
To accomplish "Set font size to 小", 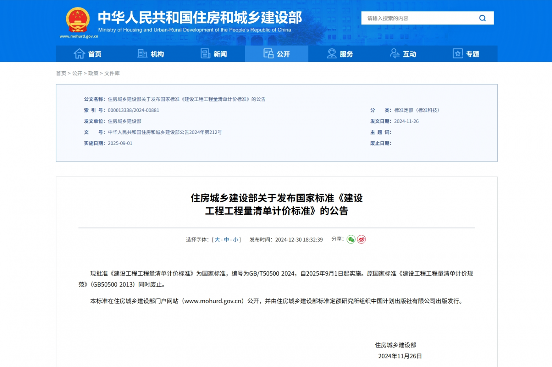I will coord(235,240).
